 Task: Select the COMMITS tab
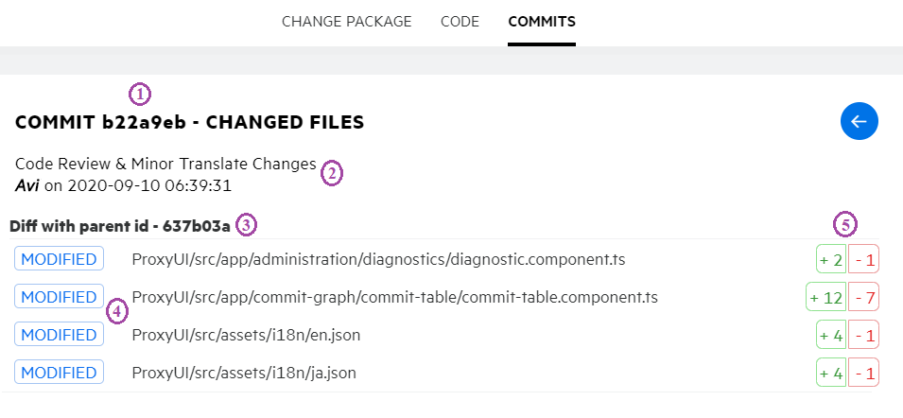click(x=542, y=21)
